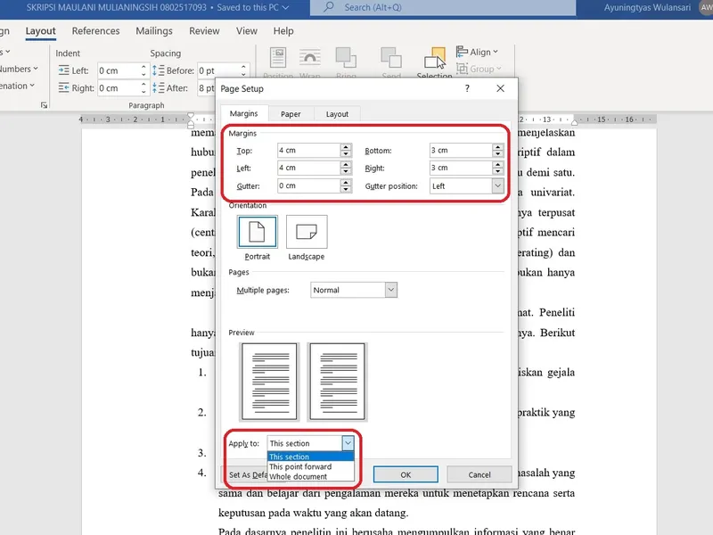The image size is (713, 535).
Task: Confirm margins with the OK button
Action: coord(406,474)
